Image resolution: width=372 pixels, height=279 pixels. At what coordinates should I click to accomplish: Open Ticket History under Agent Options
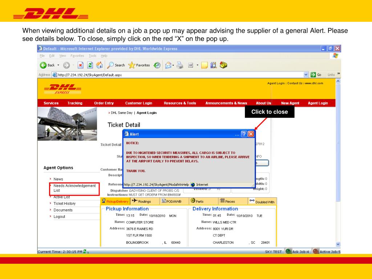coord(65,203)
